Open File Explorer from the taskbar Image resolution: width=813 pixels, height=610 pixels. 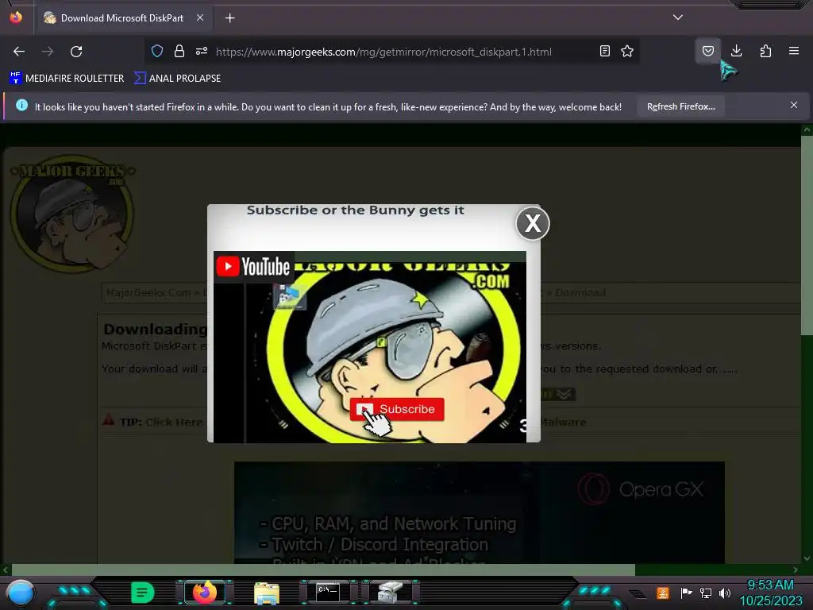[267, 593]
